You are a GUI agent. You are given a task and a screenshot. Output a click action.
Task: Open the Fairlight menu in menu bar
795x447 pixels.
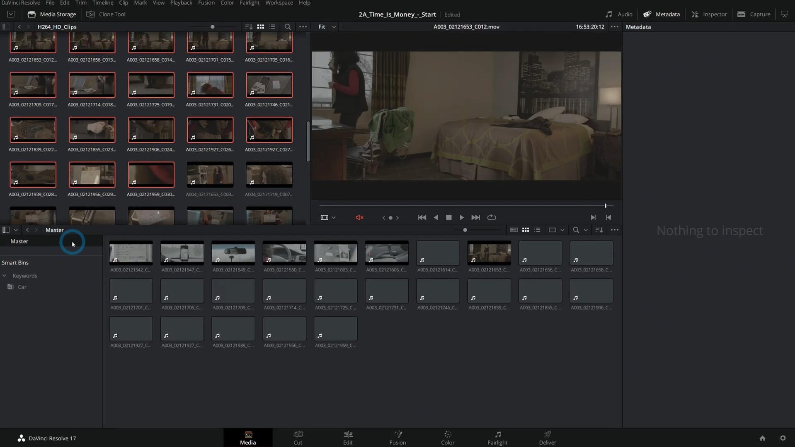tap(249, 3)
